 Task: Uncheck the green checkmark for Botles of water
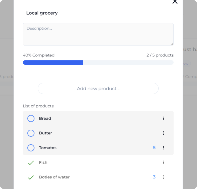click(31, 178)
